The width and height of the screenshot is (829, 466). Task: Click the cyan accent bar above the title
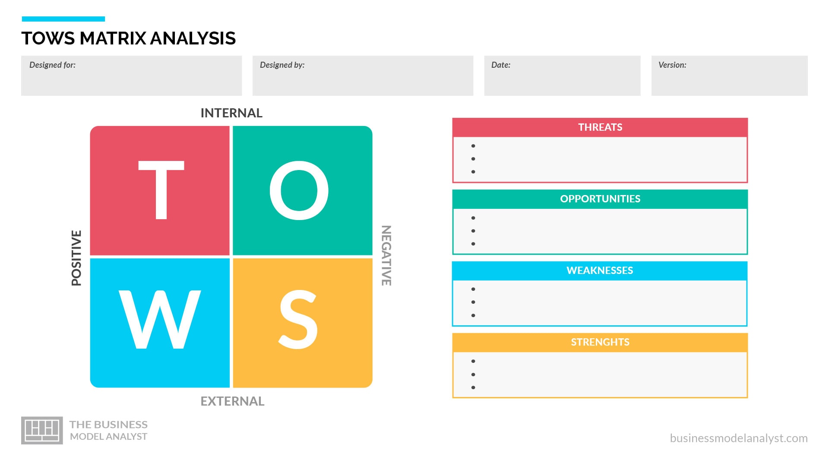[x=63, y=19]
